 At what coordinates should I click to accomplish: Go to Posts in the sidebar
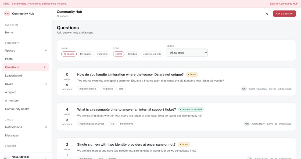(x=26, y=59)
